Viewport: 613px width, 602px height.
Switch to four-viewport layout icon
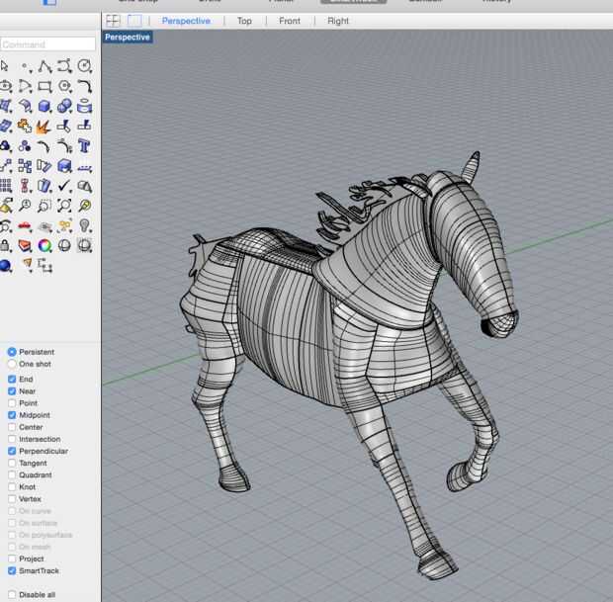tap(113, 21)
